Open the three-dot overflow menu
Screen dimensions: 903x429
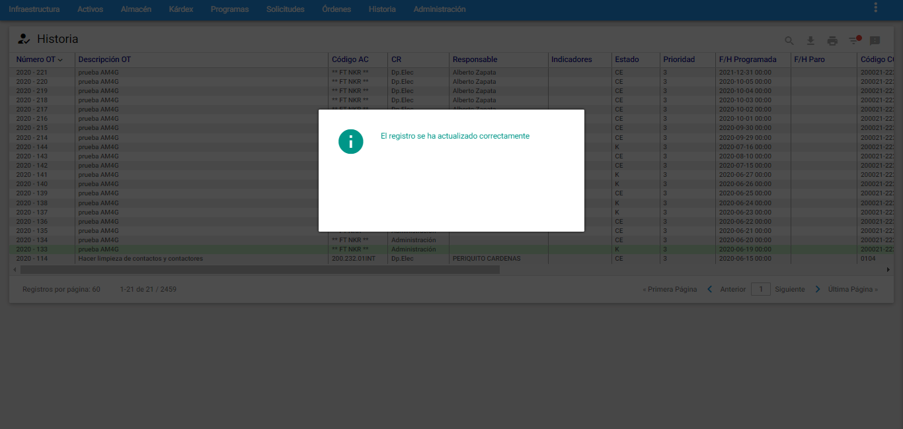[x=876, y=7]
